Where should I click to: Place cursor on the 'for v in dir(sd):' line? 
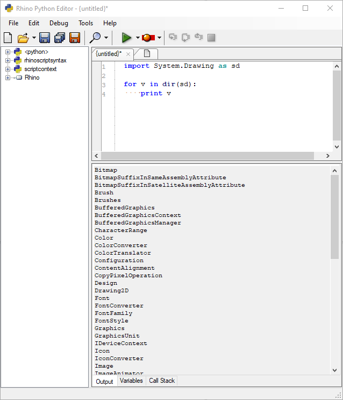click(160, 84)
